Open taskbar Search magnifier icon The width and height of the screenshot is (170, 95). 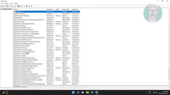(x=78, y=92)
